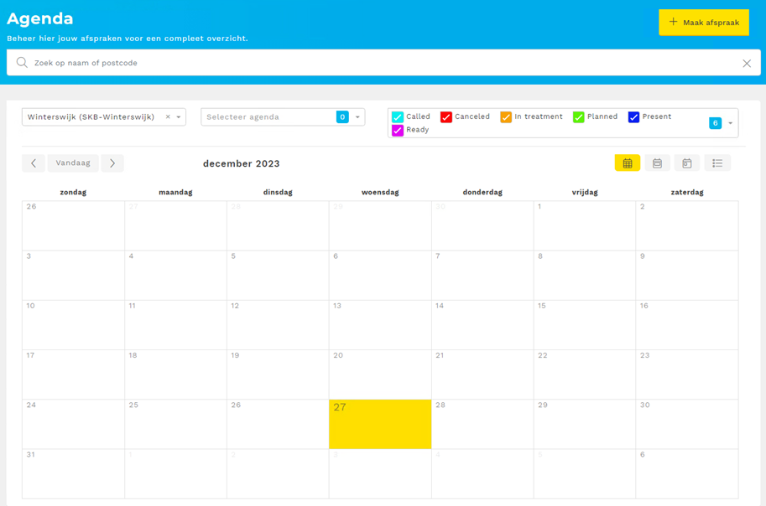Focus the name or postcode search field
The height and width of the screenshot is (506, 766).
point(378,63)
